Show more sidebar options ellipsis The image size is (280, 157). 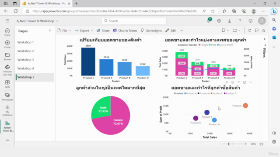[x=7, y=140]
